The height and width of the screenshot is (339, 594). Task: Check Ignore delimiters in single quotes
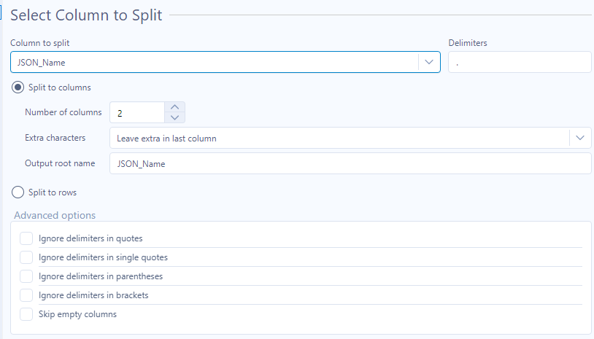(x=26, y=257)
